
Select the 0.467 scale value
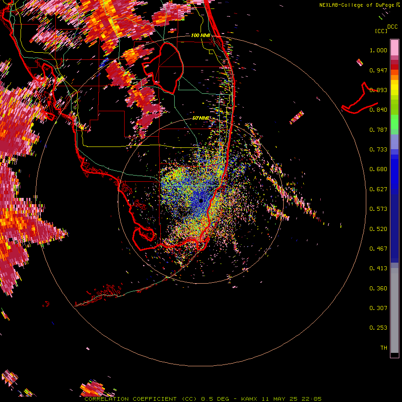click(x=378, y=249)
